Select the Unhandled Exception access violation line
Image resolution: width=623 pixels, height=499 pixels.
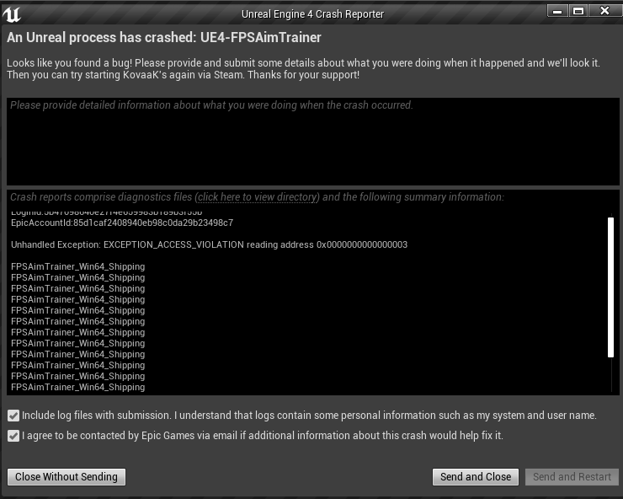click(209, 244)
